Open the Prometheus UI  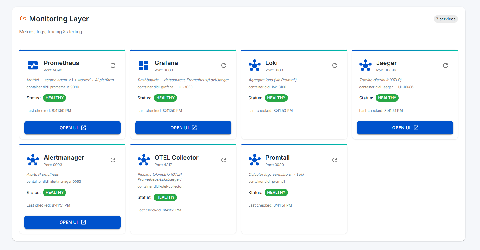(x=72, y=128)
